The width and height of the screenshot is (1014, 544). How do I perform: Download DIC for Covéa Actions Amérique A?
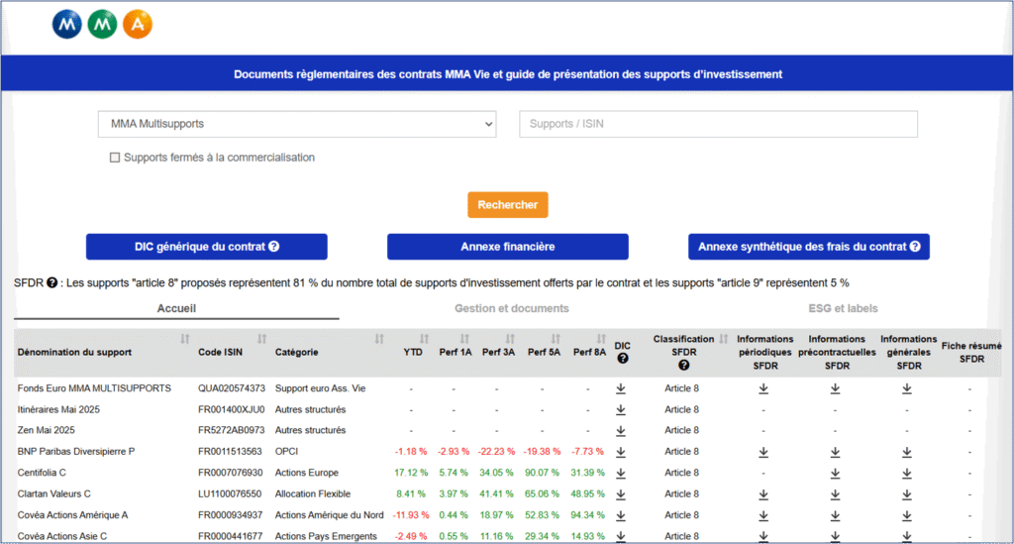[x=621, y=516]
